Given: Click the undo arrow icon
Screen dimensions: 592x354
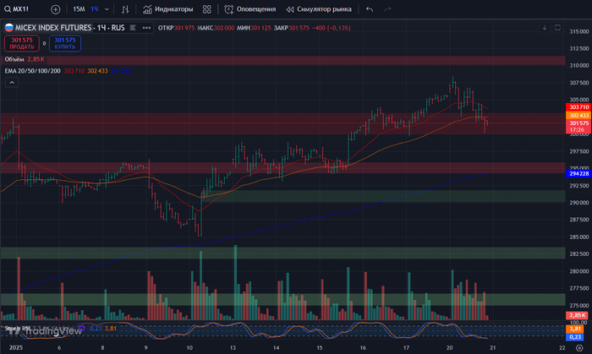Looking at the screenshot, I should coord(370,9).
